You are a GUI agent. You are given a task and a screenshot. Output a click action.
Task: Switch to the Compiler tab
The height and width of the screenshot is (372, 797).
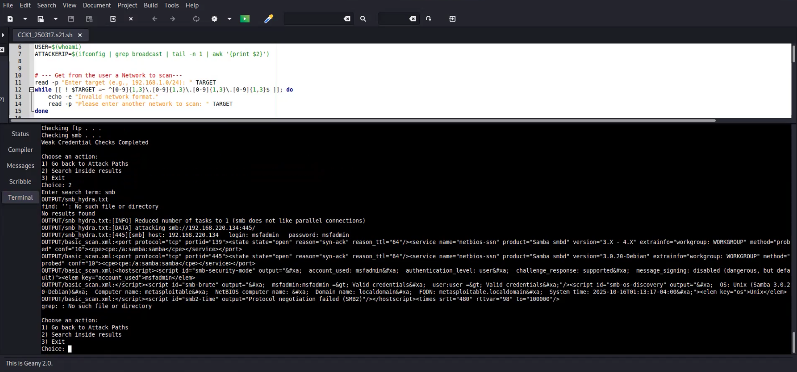coord(20,150)
